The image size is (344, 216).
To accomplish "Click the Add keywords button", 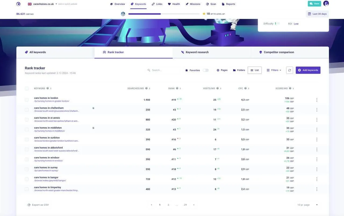I will [x=308, y=70].
